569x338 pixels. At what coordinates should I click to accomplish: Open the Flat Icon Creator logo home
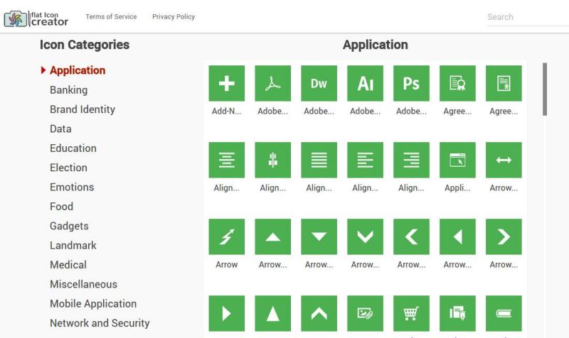click(x=36, y=19)
